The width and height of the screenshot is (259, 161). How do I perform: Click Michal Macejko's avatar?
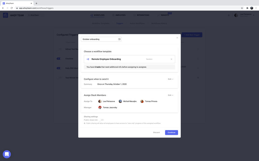tap(120, 101)
